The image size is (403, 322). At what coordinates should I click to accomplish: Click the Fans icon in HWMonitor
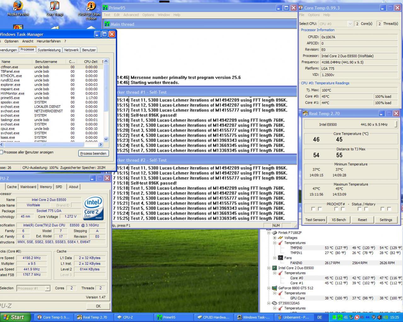[x=280, y=258]
